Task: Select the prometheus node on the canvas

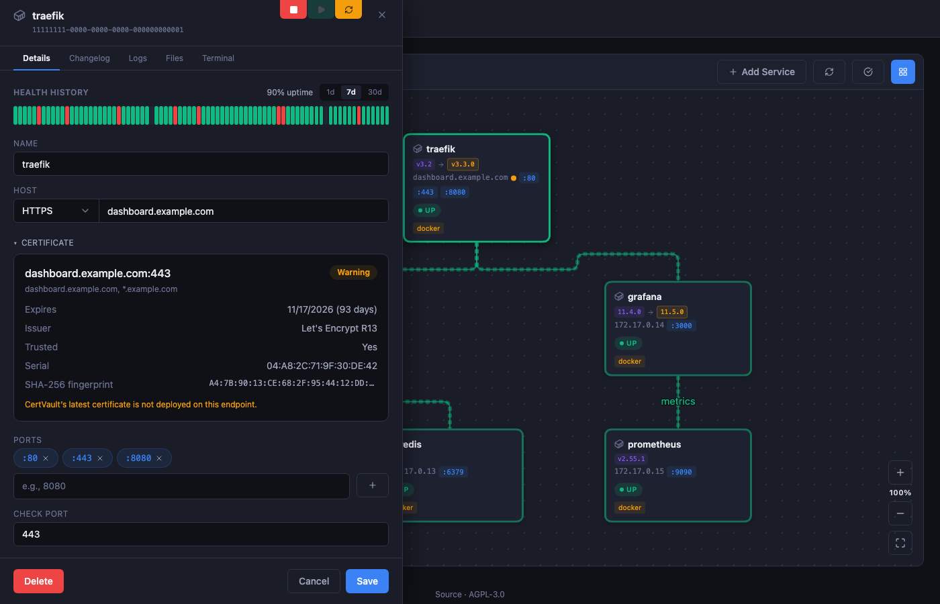Action: coord(678,475)
